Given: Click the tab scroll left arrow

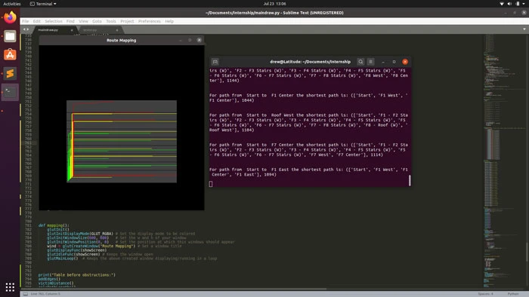Looking at the screenshot, I should pyautogui.click(x=24, y=29).
